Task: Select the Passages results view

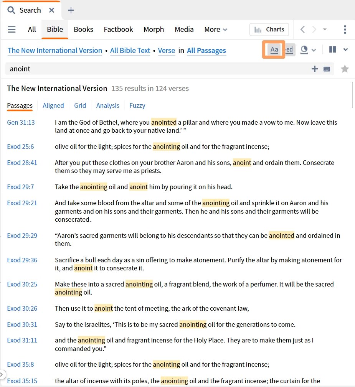Action: [x=20, y=105]
